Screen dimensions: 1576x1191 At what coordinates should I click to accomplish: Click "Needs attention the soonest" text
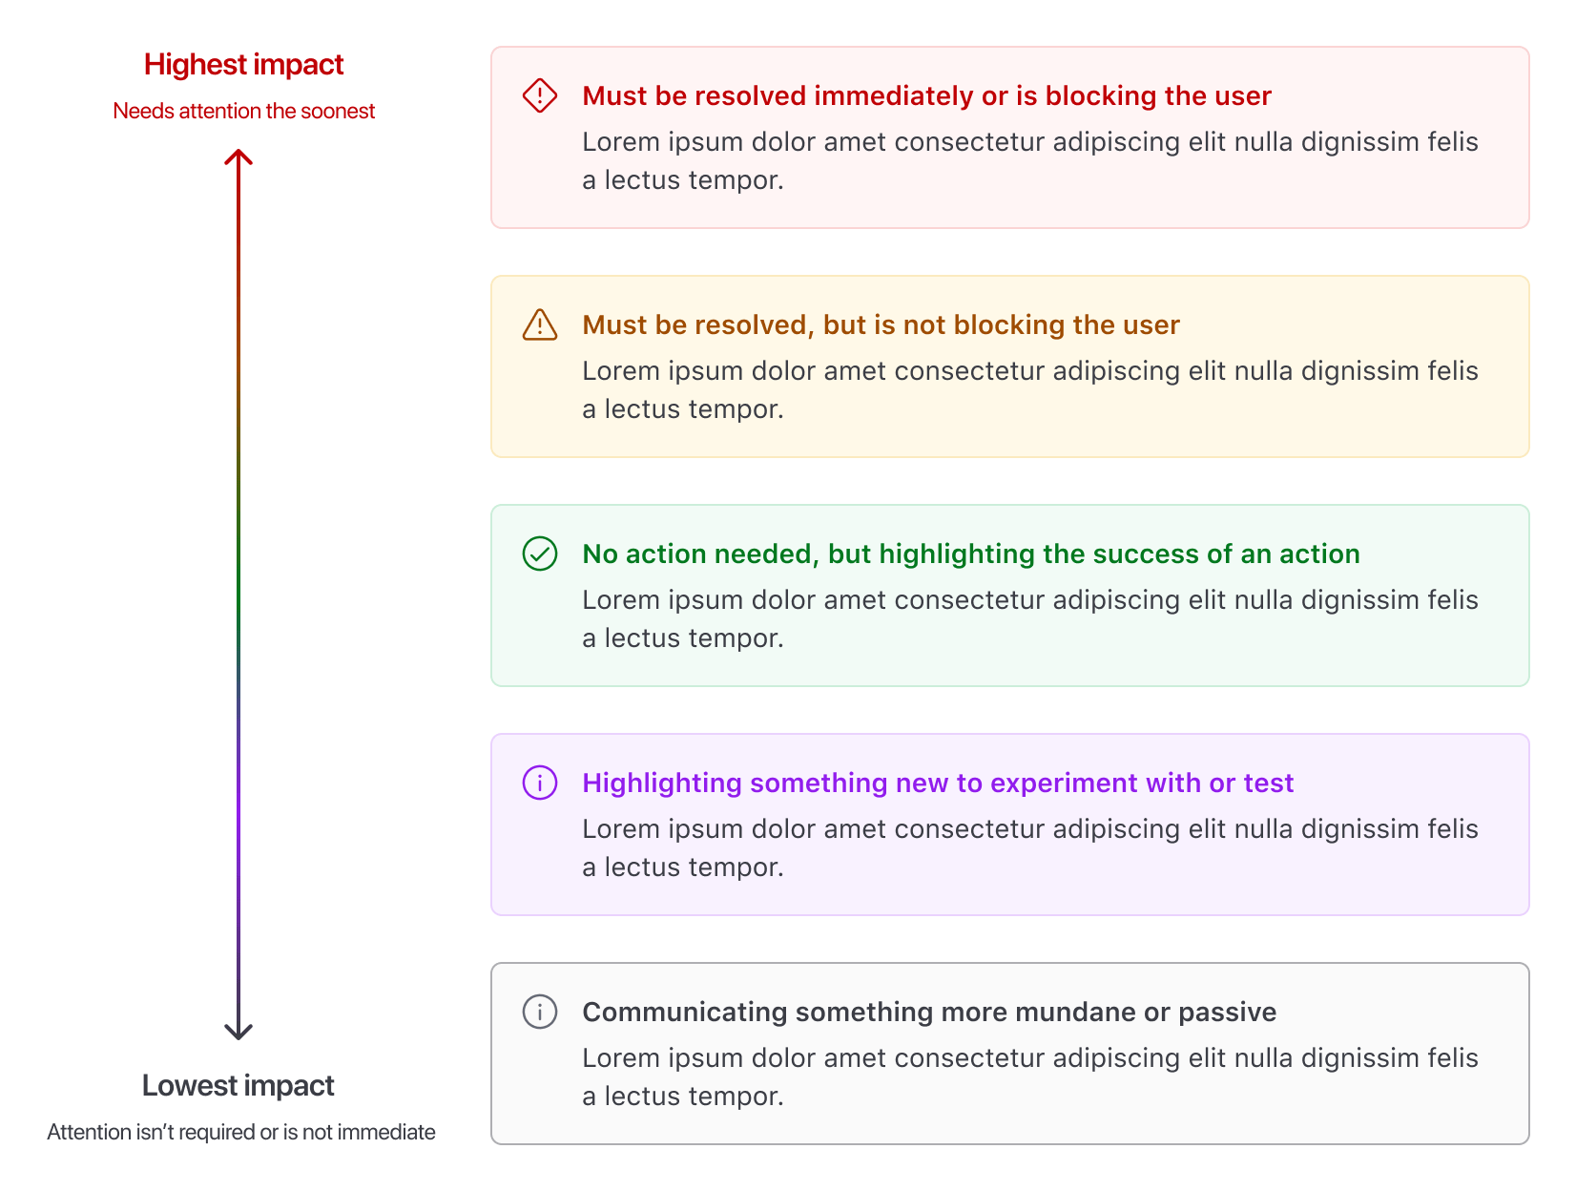pyautogui.click(x=243, y=111)
